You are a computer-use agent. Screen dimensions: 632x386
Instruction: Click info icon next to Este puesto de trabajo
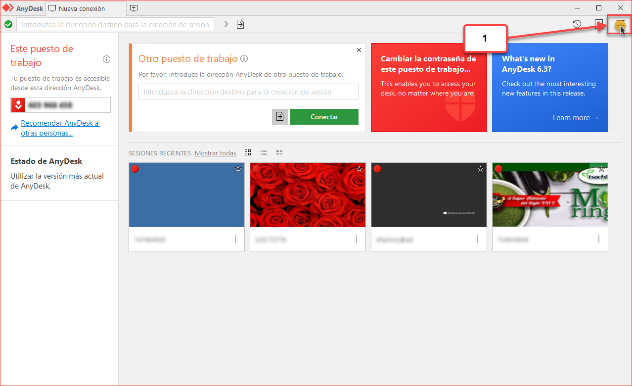(106, 59)
